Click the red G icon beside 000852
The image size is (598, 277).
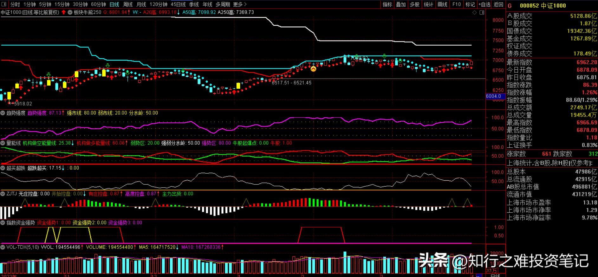pos(510,6)
